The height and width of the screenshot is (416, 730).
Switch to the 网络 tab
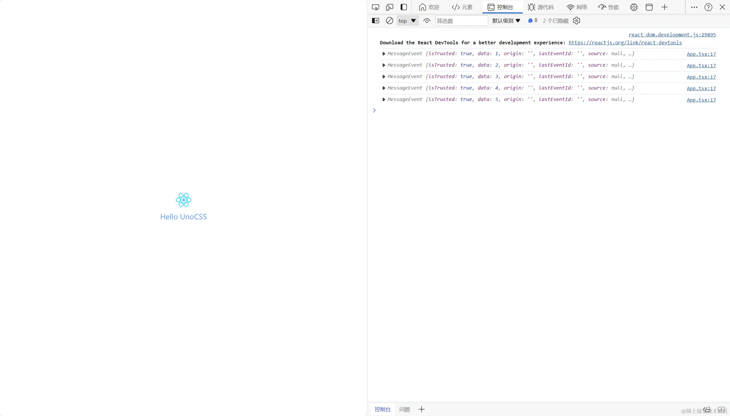click(x=577, y=7)
